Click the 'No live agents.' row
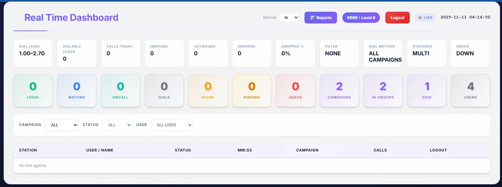 [x=252, y=166]
